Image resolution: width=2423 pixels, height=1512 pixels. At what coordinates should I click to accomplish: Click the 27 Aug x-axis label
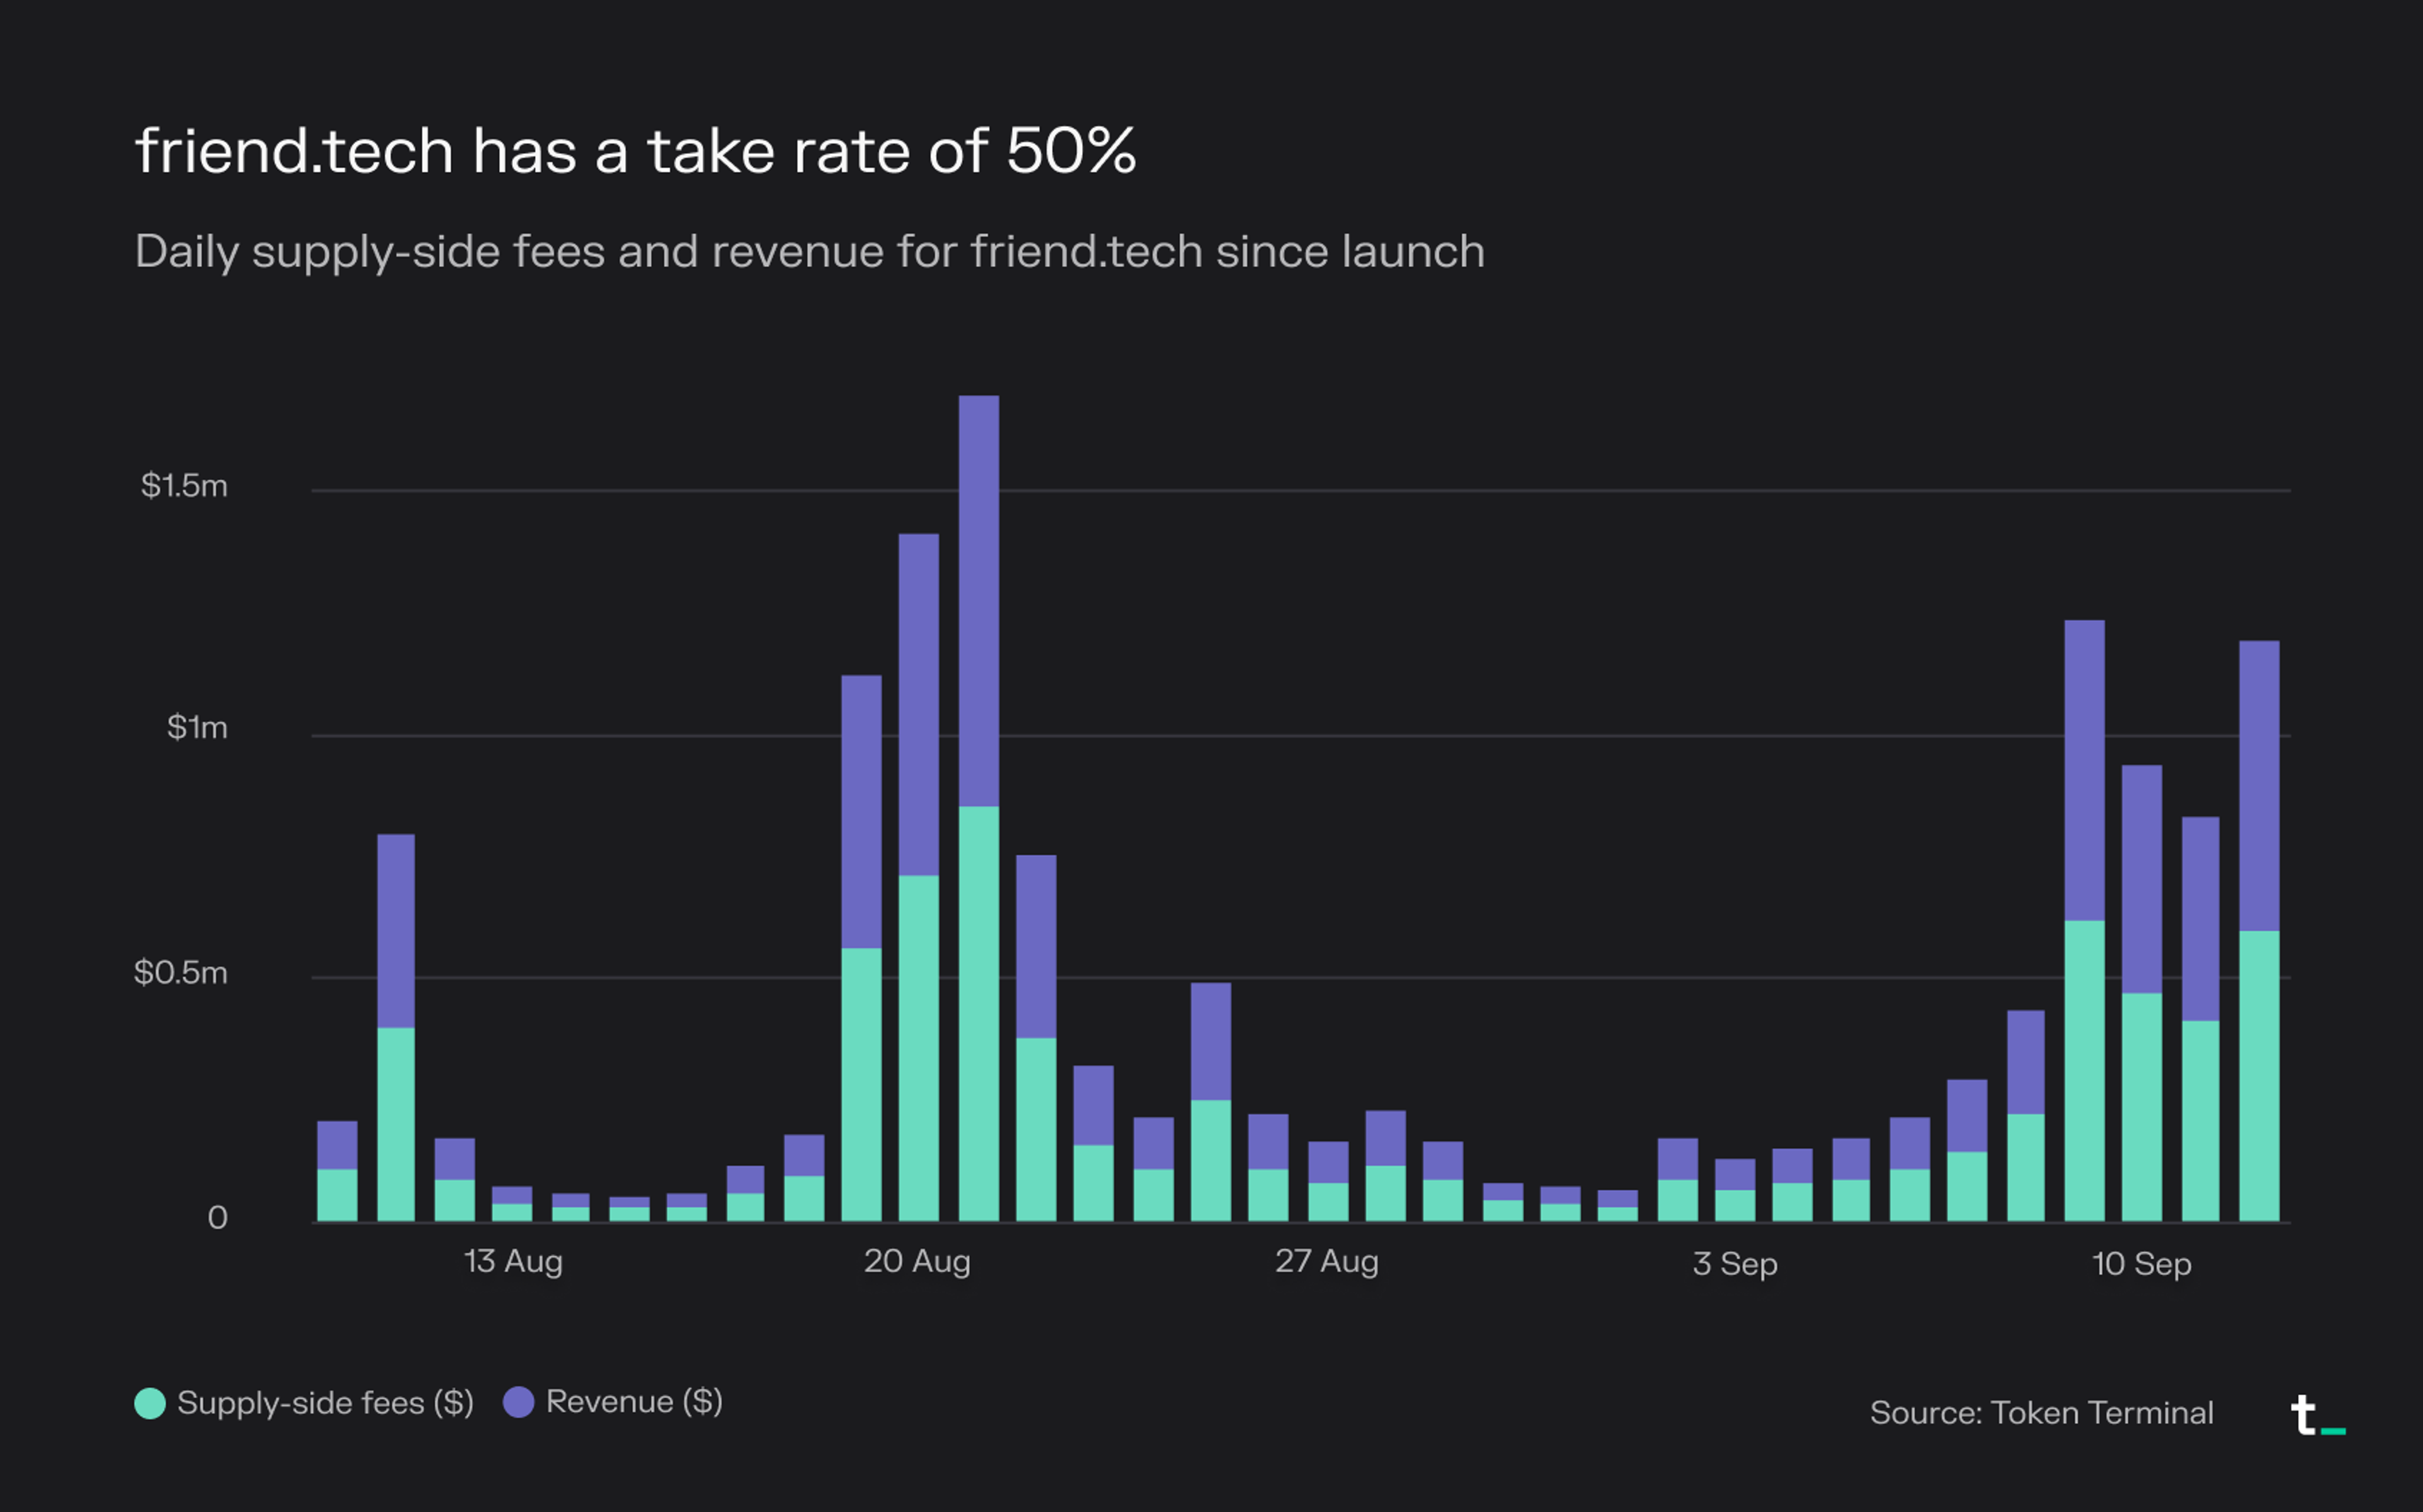[1326, 1262]
